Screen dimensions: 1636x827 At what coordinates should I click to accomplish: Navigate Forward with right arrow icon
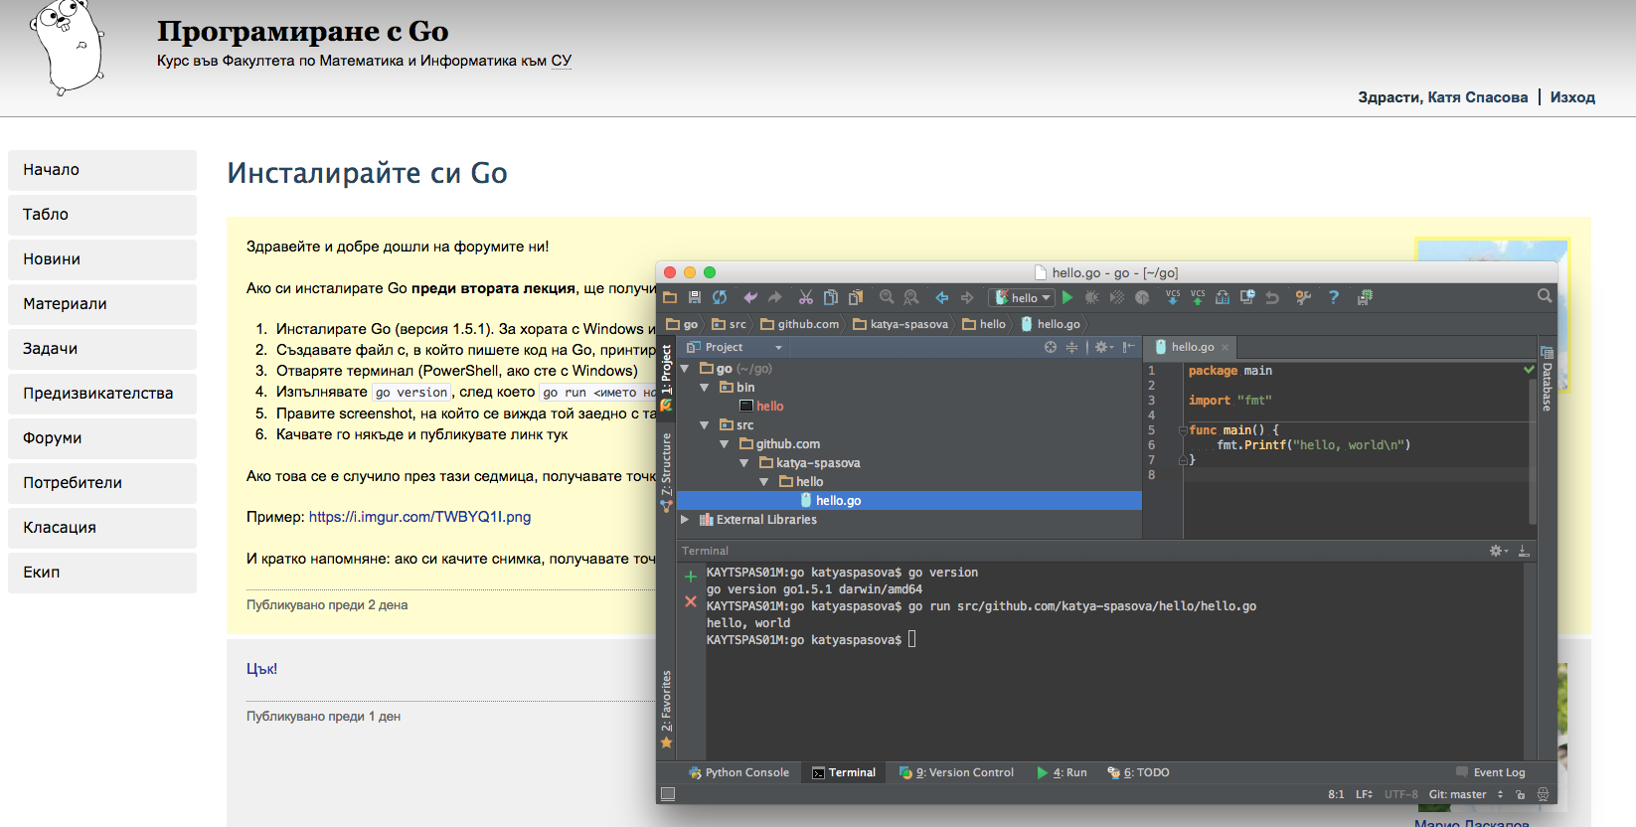pos(967,297)
